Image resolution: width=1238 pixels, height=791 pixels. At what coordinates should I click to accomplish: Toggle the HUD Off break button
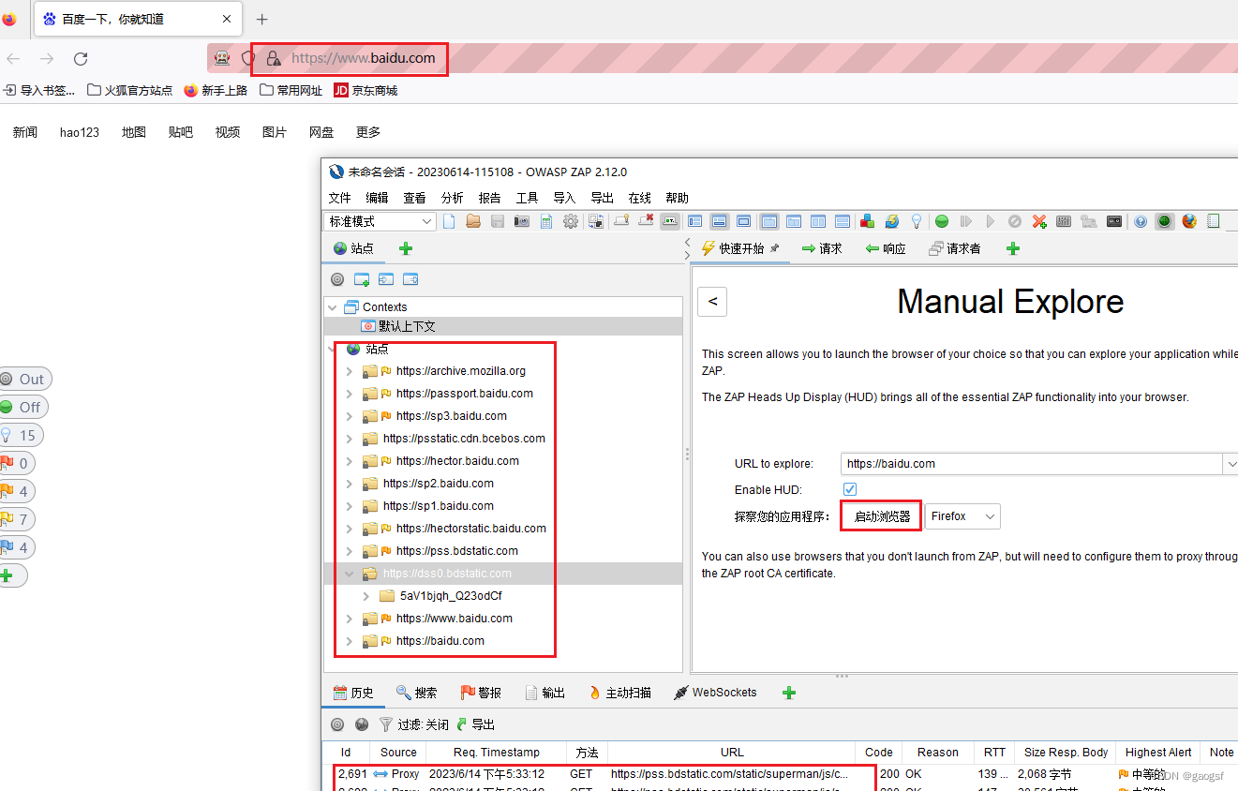22,407
